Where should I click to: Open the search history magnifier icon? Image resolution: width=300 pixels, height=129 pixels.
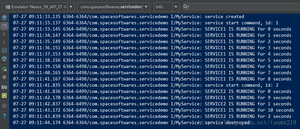point(186,7)
